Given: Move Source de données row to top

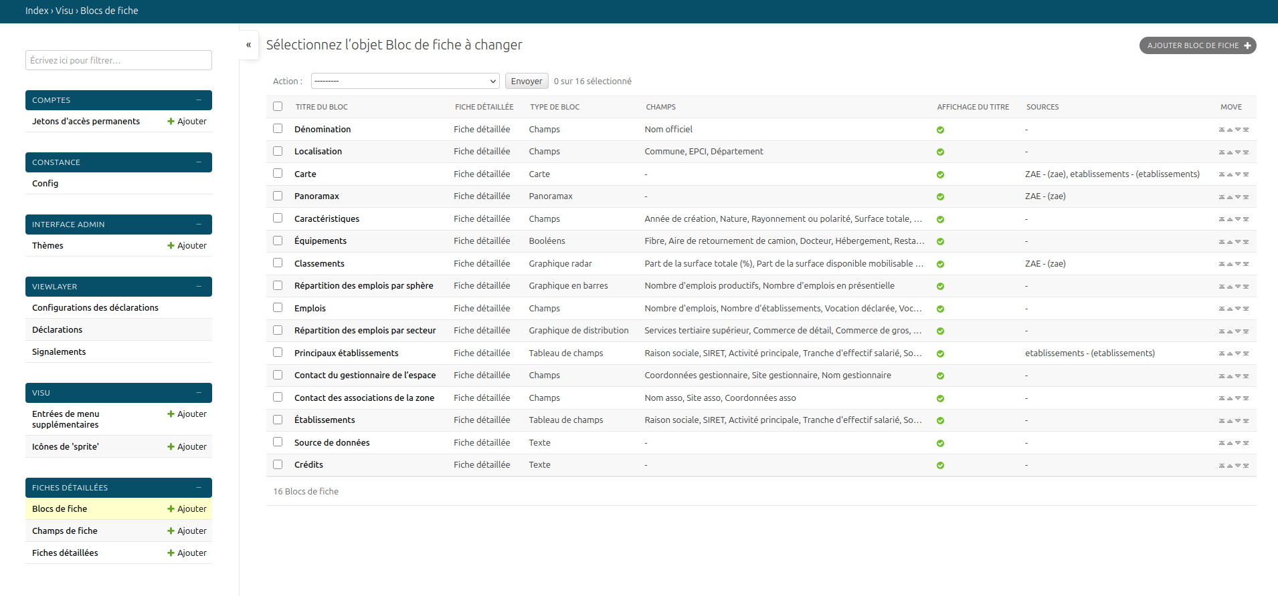Looking at the screenshot, I should pos(1222,443).
